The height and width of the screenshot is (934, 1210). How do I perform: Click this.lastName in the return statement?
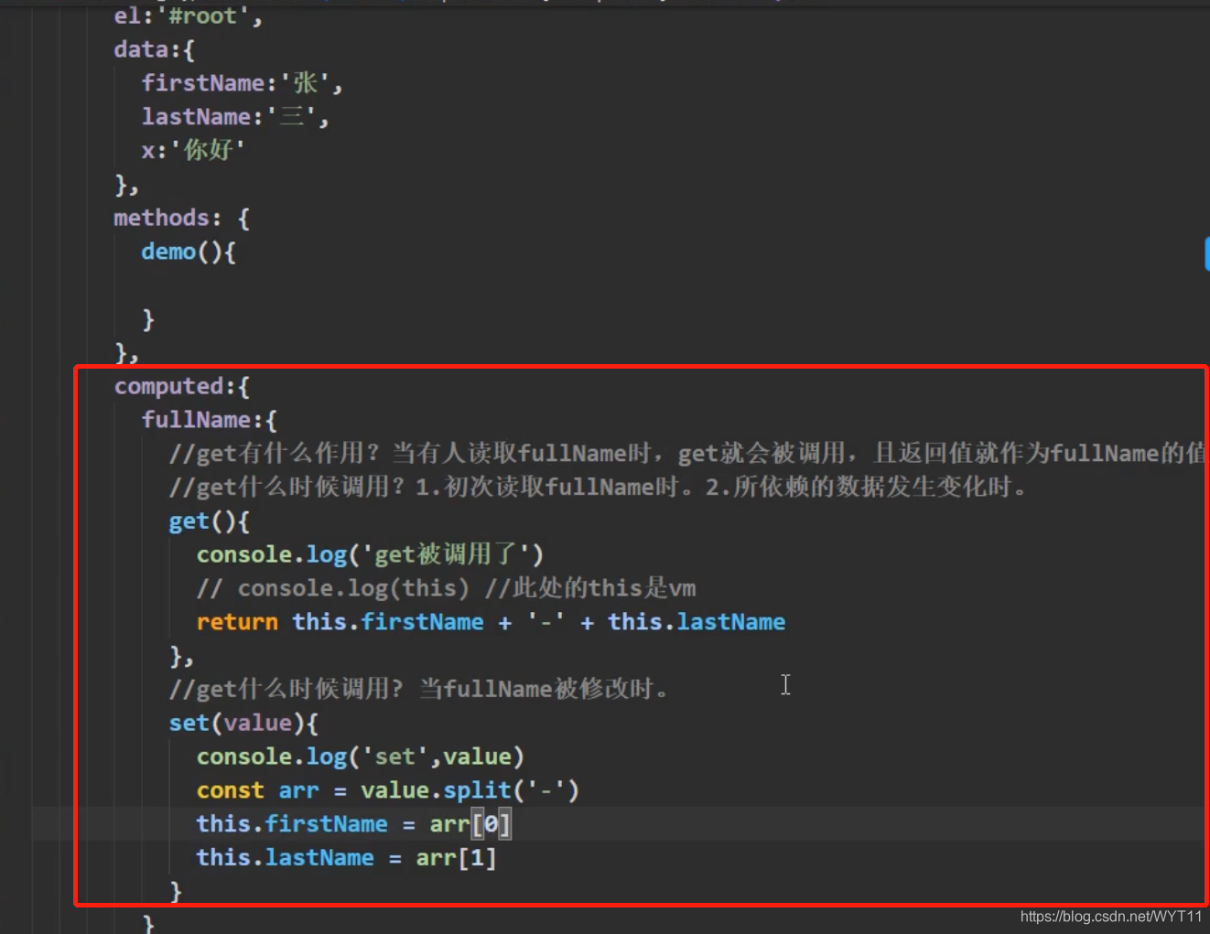point(697,622)
